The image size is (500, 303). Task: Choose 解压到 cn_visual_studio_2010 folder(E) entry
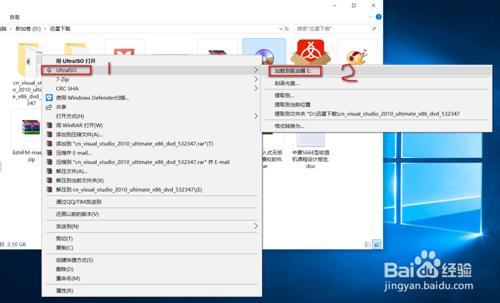click(152, 189)
